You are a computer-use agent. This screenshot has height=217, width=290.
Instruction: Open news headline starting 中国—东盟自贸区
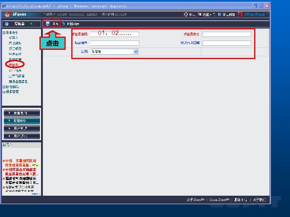21,163
